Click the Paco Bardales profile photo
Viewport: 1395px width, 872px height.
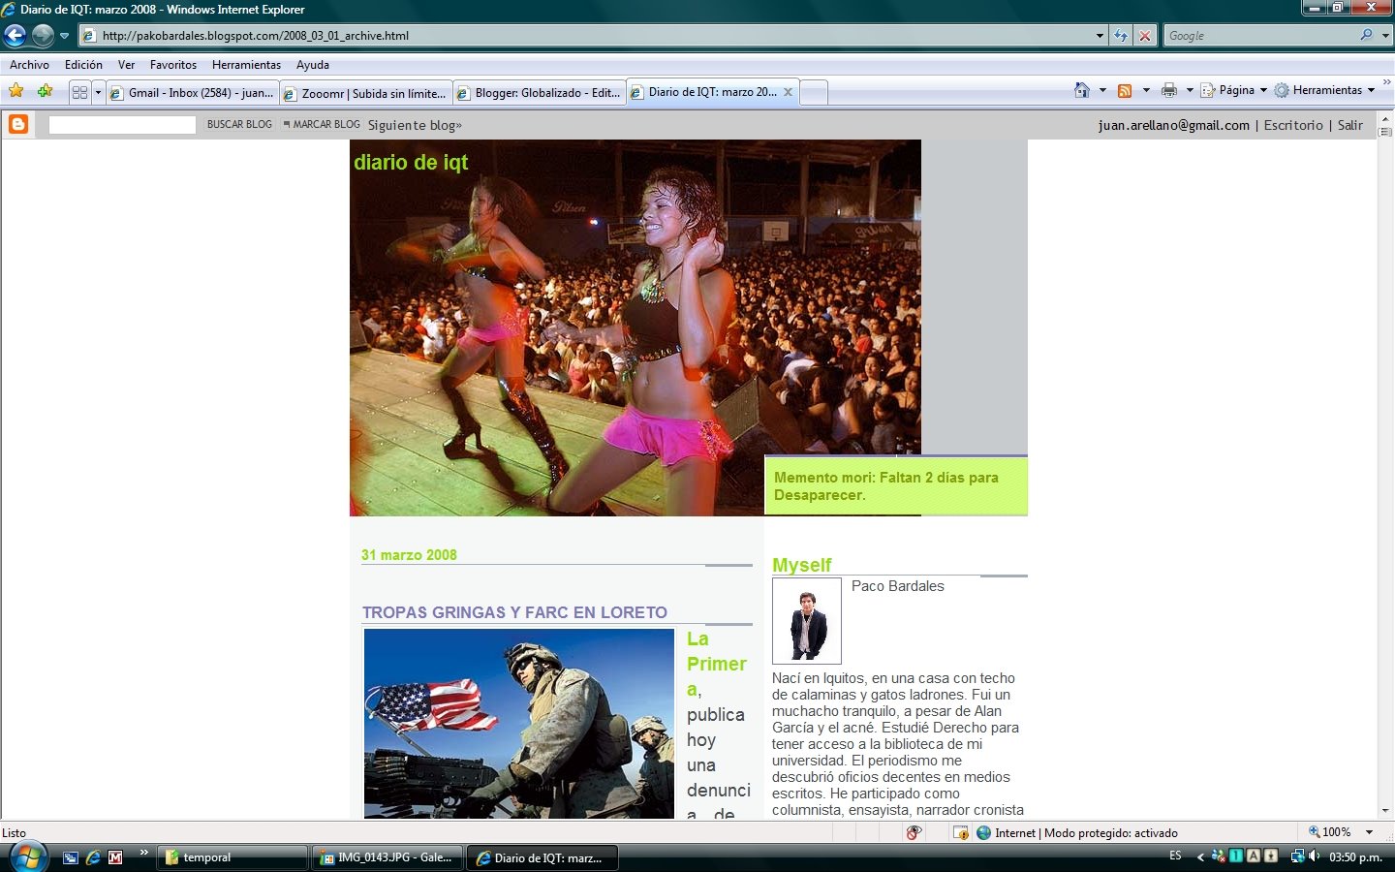point(807,621)
